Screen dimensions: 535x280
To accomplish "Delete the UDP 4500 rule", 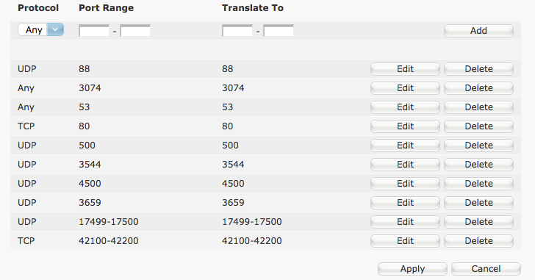I will [x=478, y=184].
